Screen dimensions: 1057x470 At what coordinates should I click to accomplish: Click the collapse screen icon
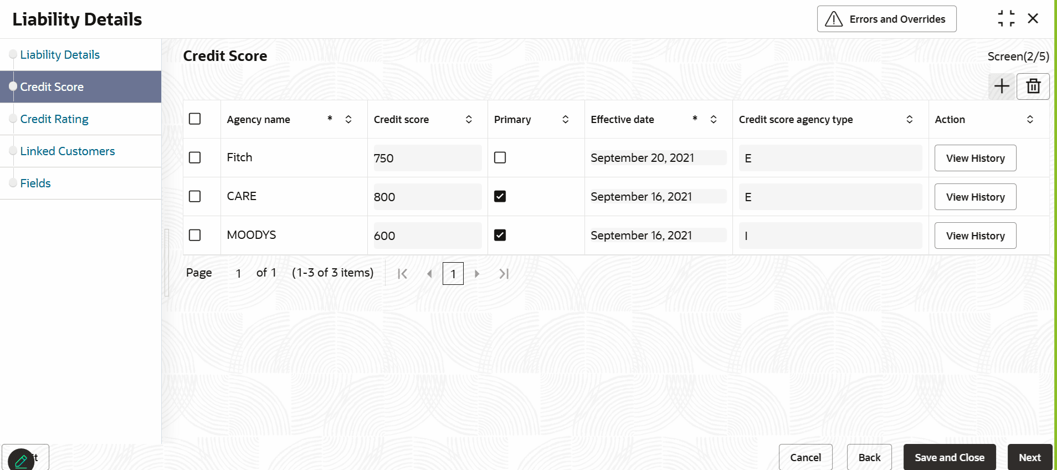[1006, 19]
